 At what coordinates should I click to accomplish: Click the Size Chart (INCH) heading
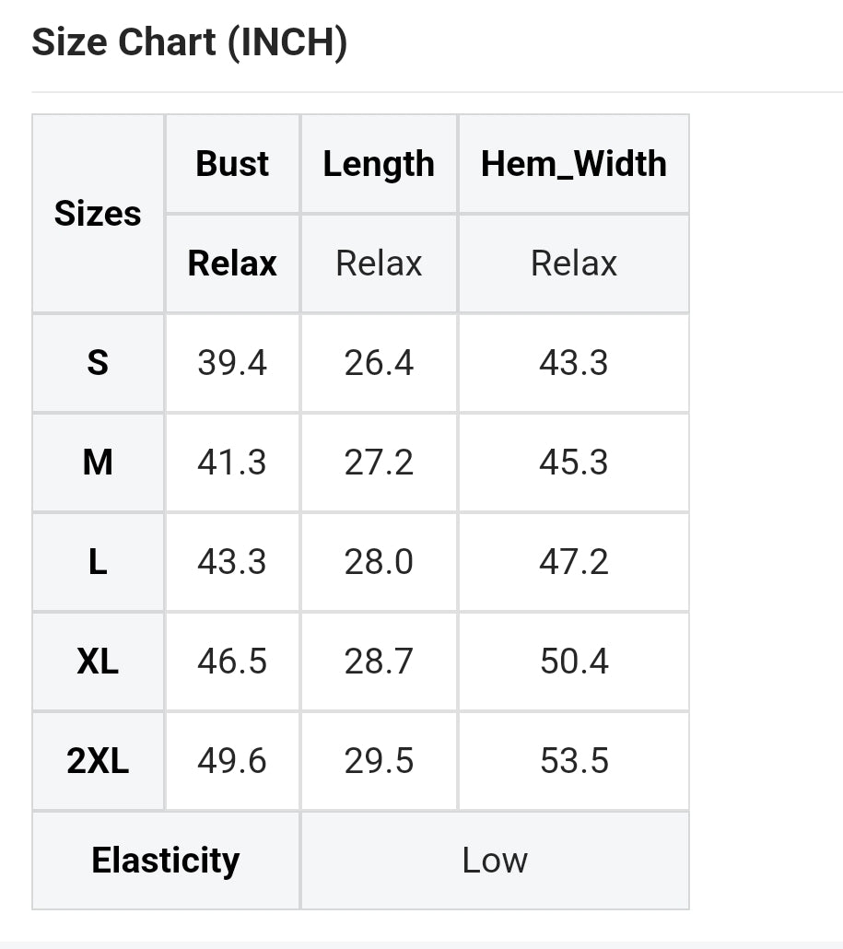click(190, 43)
